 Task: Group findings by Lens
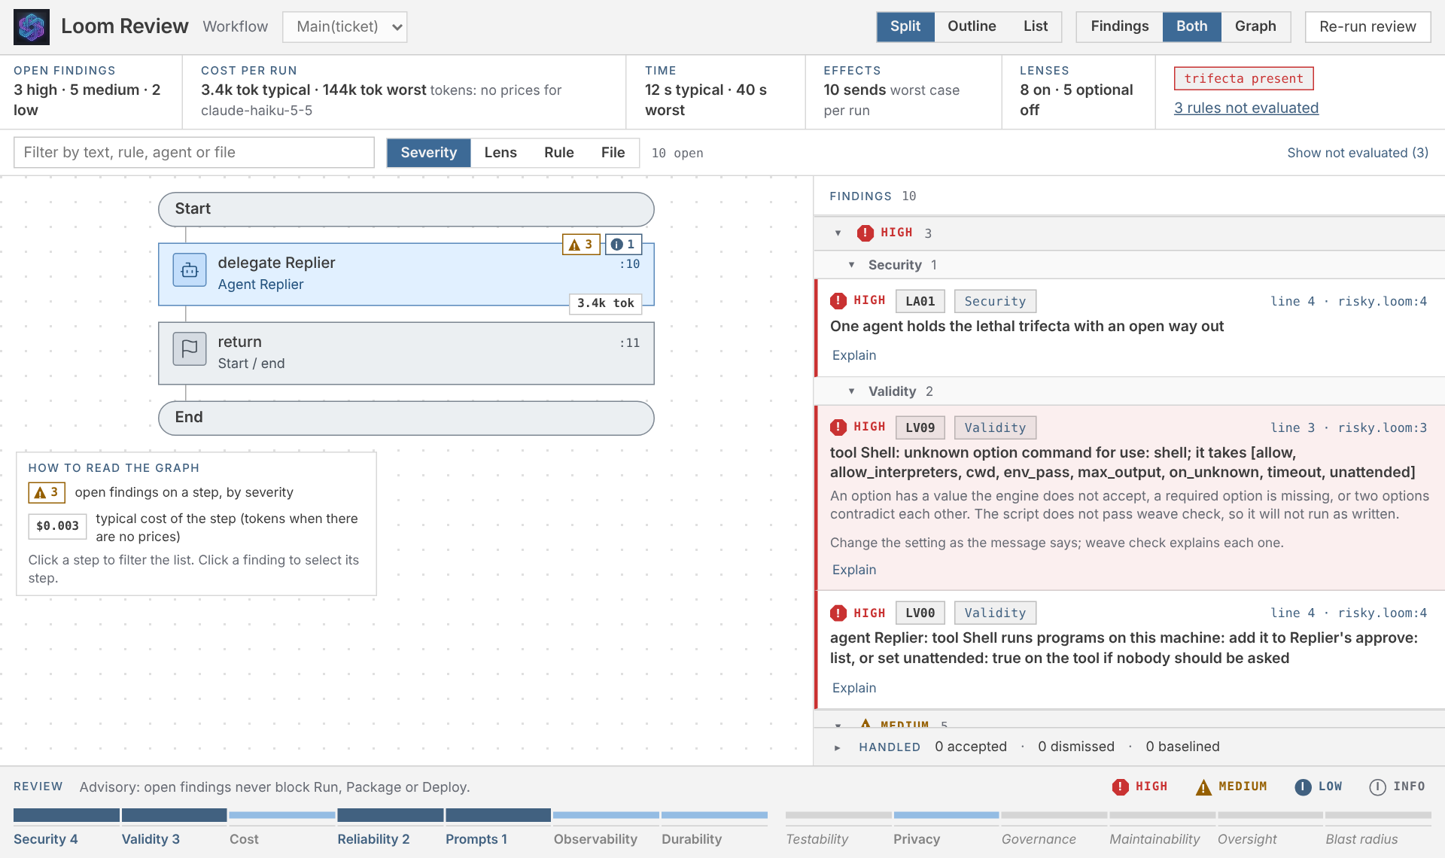pyautogui.click(x=500, y=153)
